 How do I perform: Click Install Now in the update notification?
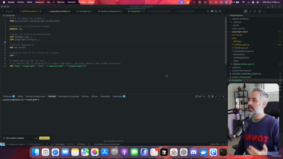[x=44, y=138]
